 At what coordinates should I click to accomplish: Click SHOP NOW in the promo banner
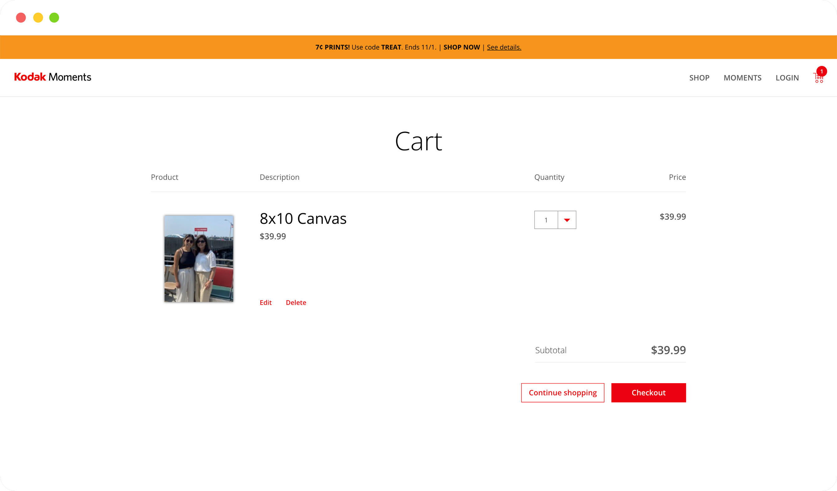[x=461, y=47]
